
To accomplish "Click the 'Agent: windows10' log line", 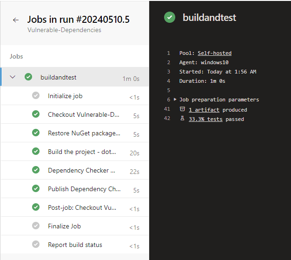I will 204,62.
